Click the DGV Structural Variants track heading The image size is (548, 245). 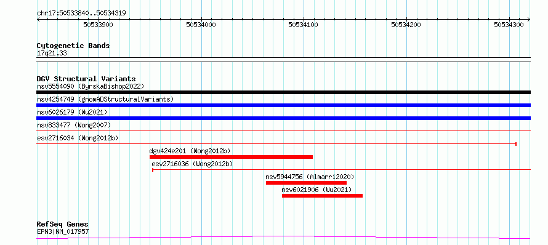tap(86, 79)
